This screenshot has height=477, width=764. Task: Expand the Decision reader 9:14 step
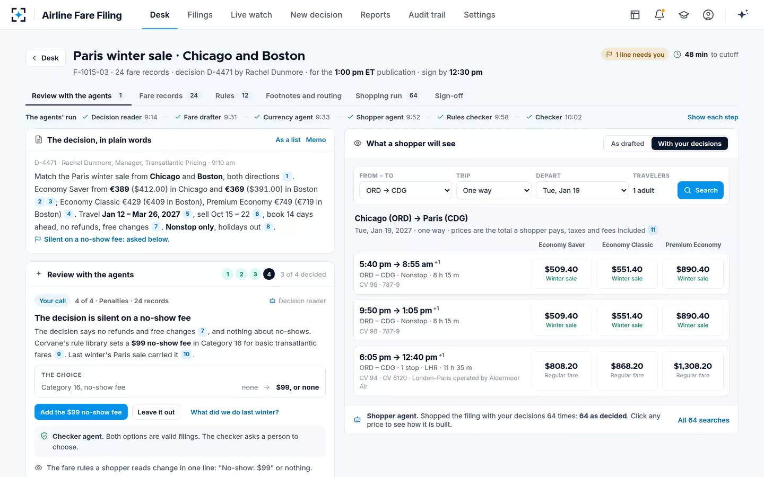pos(120,117)
